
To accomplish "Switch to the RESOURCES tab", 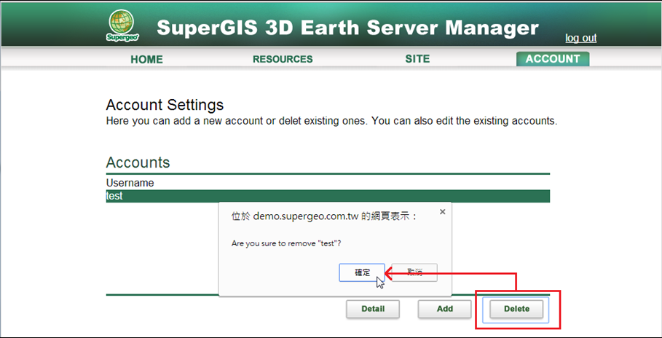I will tap(283, 59).
